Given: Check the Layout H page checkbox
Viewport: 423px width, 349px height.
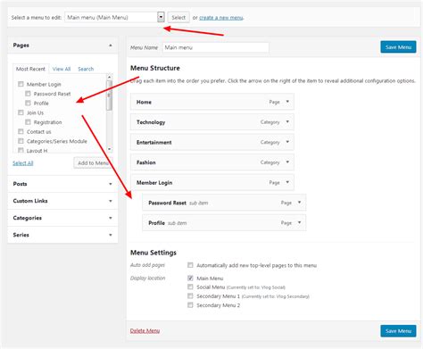Looking at the screenshot, I should point(21,150).
